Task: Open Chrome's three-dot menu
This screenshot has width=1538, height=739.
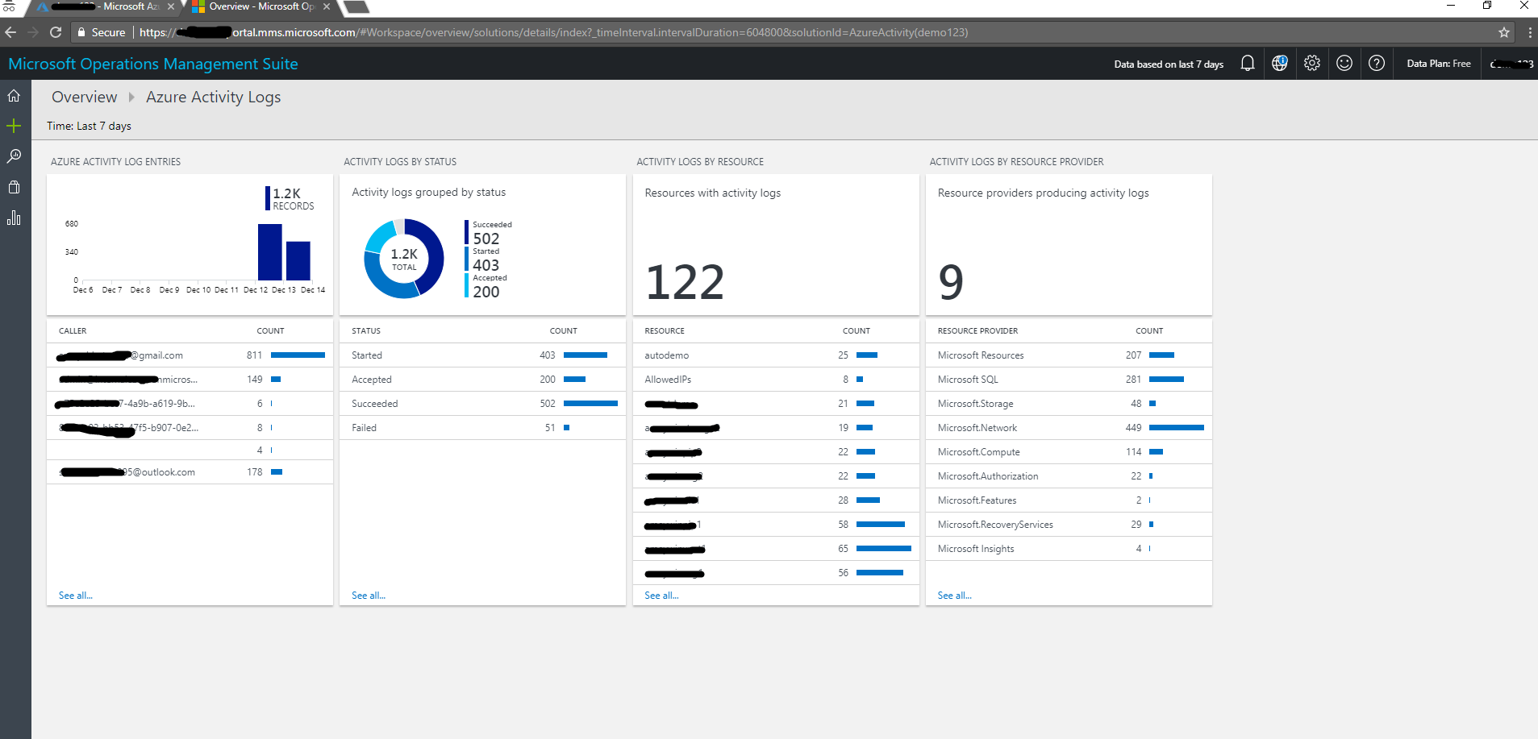Action: pos(1530,32)
